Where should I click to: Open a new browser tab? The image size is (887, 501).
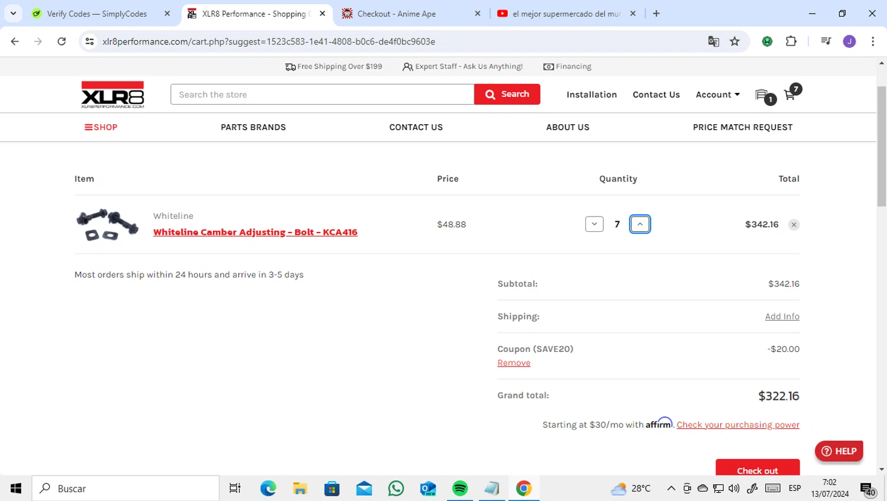click(656, 14)
